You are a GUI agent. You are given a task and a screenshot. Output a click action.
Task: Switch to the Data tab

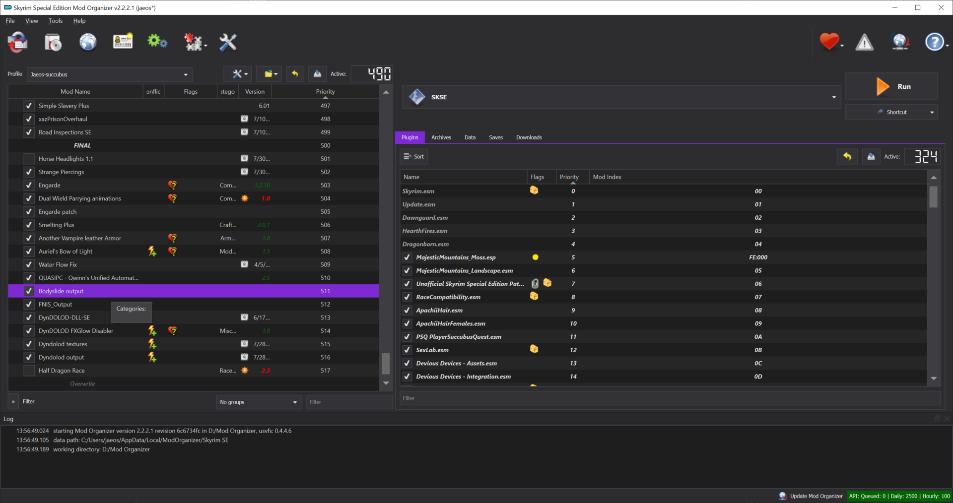coord(470,137)
